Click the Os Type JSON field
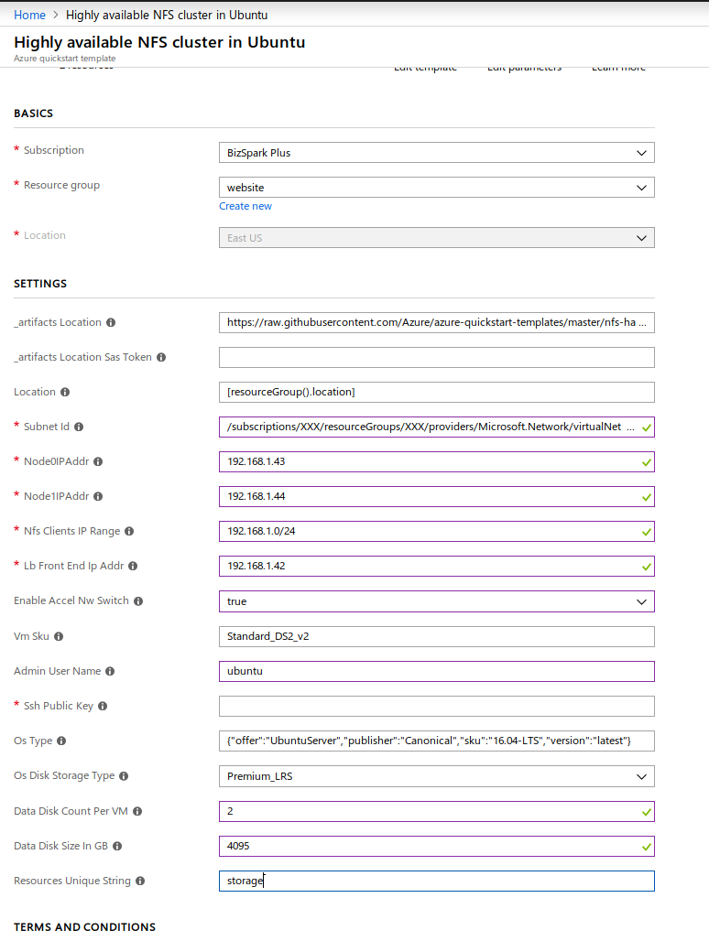709x941 pixels. [436, 741]
